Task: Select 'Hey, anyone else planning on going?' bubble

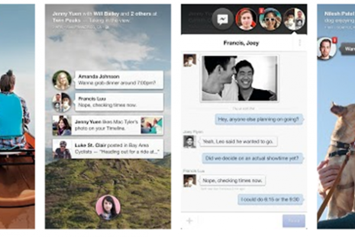Action: 259,119
